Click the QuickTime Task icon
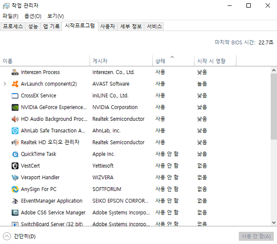This screenshot has height=244, width=277. click(x=15, y=154)
